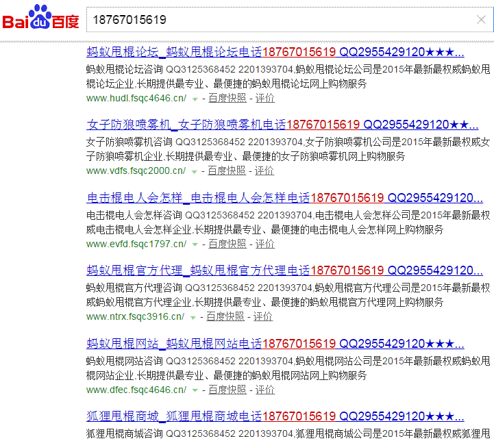Image resolution: width=494 pixels, height=441 pixels.
Task: Click the URL www.ntrx.fsqc3916.cn/
Action: pyautogui.click(x=136, y=316)
